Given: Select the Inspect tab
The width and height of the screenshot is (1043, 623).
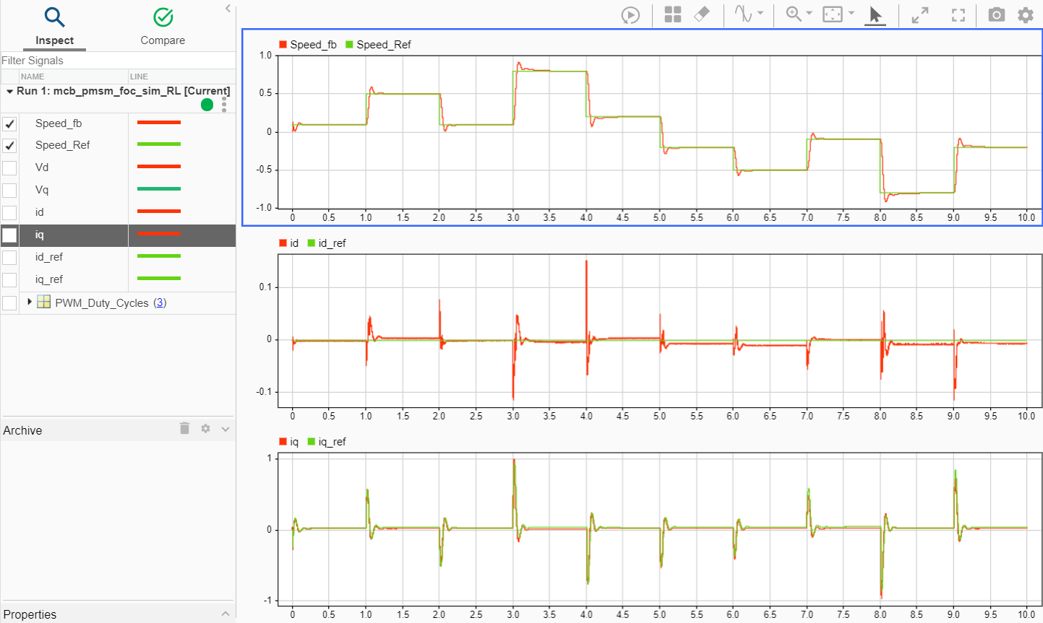Looking at the screenshot, I should 54,27.
